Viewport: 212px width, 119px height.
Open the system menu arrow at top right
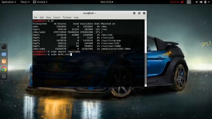(x=209, y=2)
